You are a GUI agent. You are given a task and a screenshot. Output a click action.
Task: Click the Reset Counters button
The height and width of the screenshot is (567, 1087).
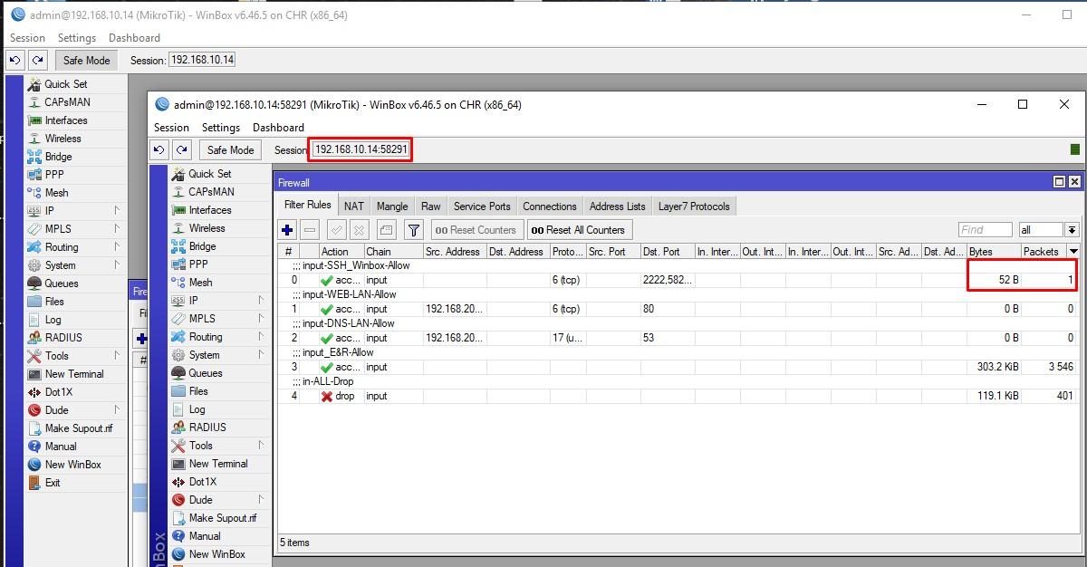pos(477,230)
